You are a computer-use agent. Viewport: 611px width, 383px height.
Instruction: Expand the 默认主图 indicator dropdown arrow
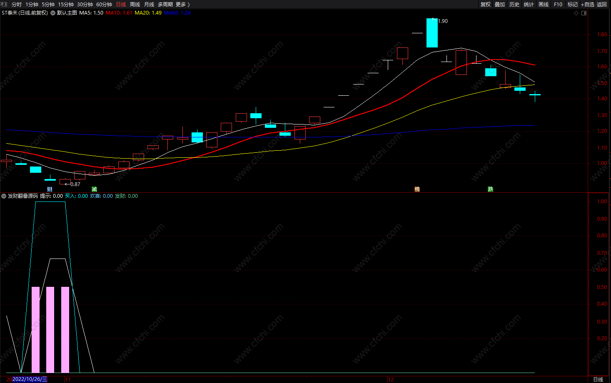tap(53, 13)
